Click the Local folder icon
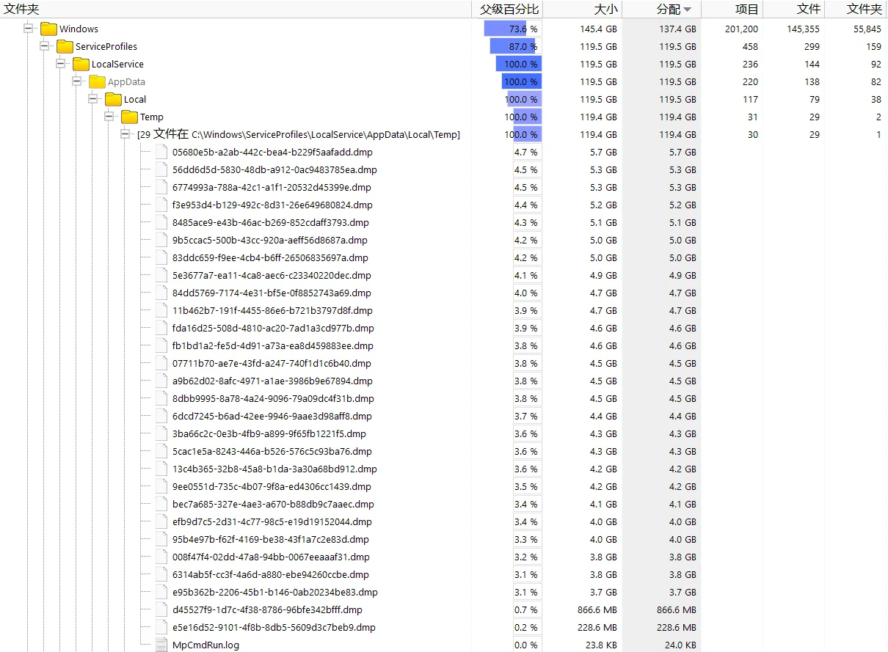Screen dimensions: 888x652 coord(113,99)
